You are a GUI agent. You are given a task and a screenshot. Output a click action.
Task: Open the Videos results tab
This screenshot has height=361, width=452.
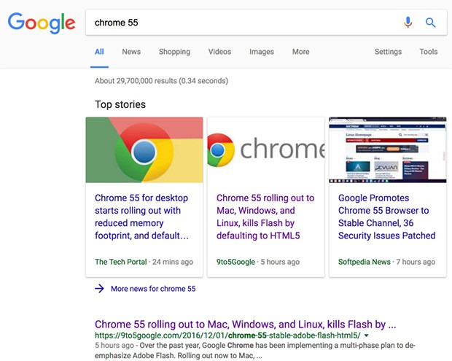[219, 52]
